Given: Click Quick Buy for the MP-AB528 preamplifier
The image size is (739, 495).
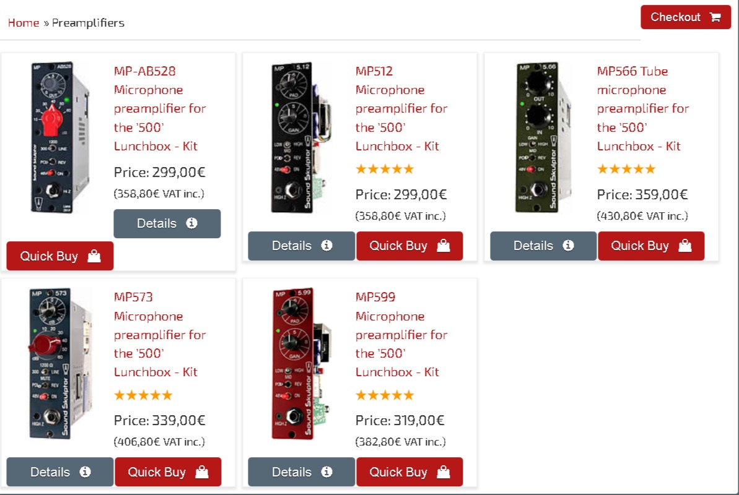Looking at the screenshot, I should [x=59, y=256].
